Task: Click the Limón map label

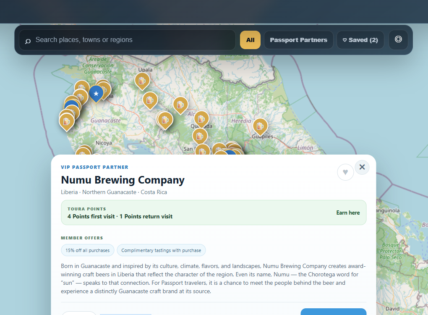Action: click(x=305, y=148)
